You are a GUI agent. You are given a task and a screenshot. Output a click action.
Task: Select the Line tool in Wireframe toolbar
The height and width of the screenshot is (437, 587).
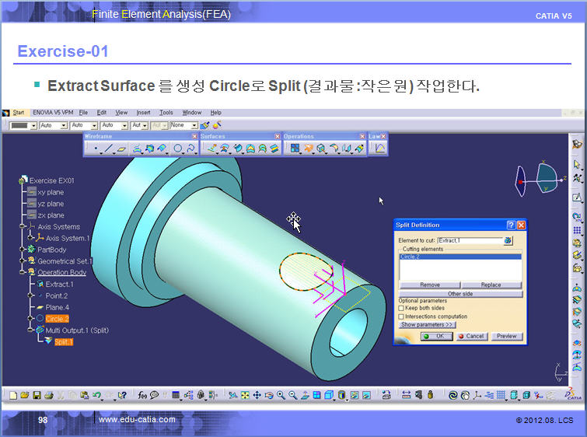(109, 149)
